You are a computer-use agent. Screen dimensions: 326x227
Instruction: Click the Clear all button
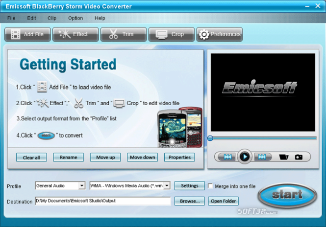click(31, 158)
